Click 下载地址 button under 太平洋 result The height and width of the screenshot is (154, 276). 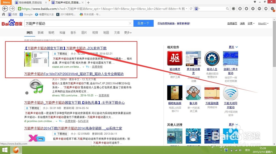pyautogui.click(x=32, y=108)
